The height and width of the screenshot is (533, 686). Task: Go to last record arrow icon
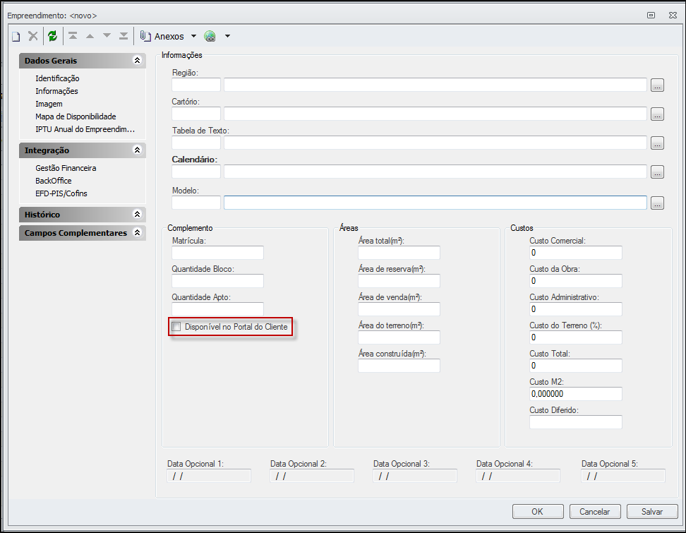tap(124, 36)
